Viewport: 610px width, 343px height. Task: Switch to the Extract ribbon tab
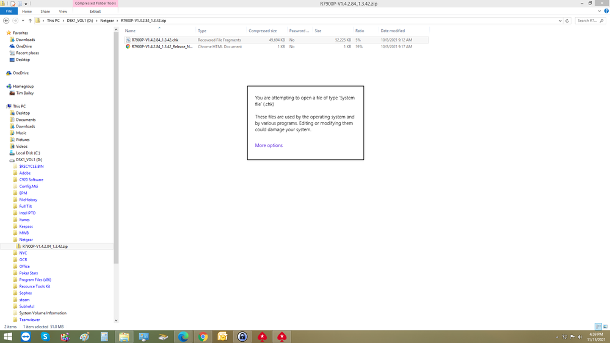[95, 11]
